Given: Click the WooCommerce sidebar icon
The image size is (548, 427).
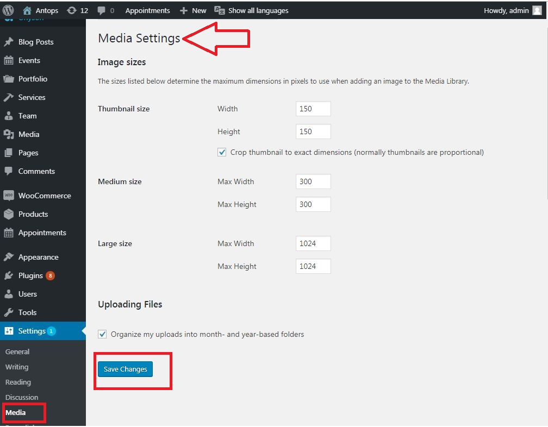Looking at the screenshot, I should (9, 196).
